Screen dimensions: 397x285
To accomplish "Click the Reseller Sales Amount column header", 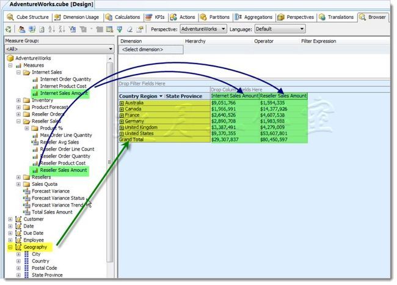I will point(283,96).
